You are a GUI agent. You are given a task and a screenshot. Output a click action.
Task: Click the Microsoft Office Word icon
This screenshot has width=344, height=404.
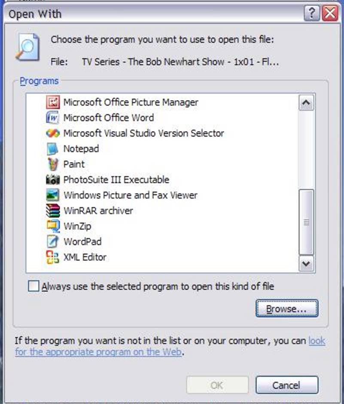(x=53, y=118)
